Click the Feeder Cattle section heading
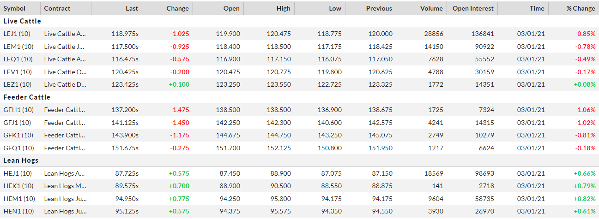This screenshot has width=599, height=219. click(x=27, y=97)
